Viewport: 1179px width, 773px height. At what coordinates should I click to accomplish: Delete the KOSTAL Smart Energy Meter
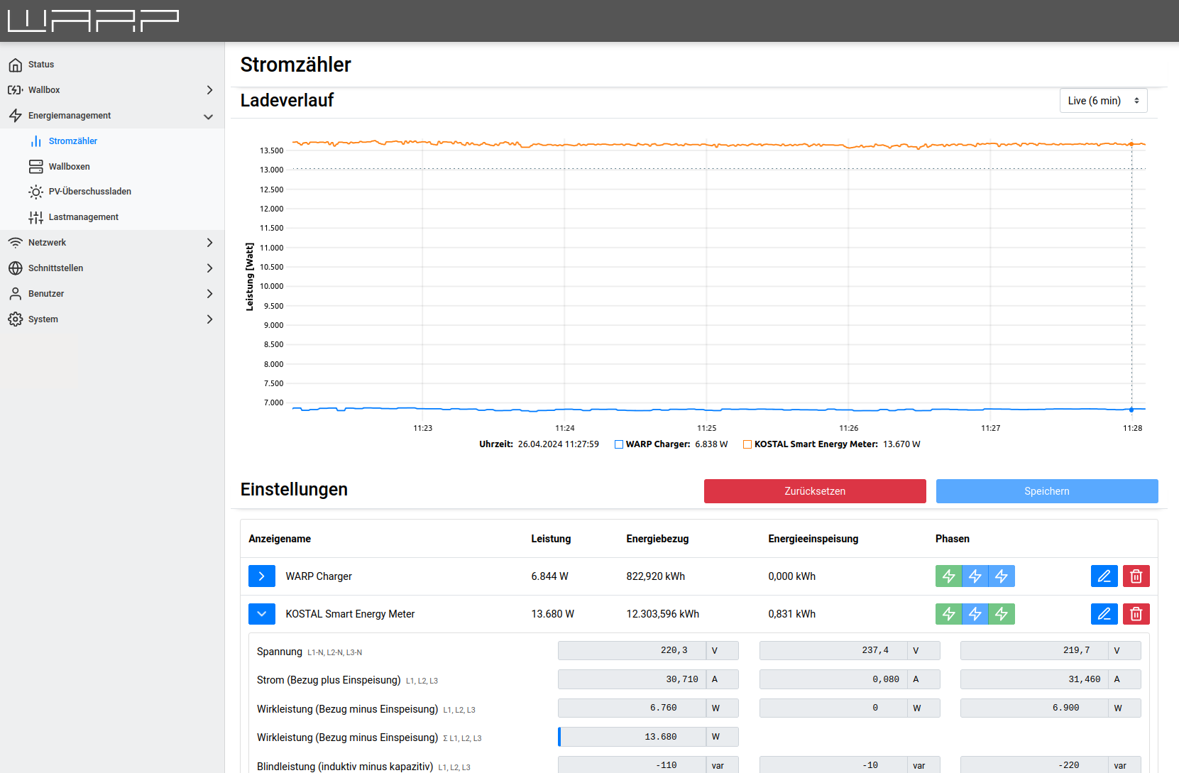point(1136,614)
